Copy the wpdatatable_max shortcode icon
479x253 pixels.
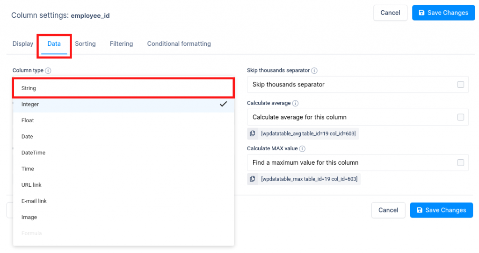pyautogui.click(x=252, y=179)
